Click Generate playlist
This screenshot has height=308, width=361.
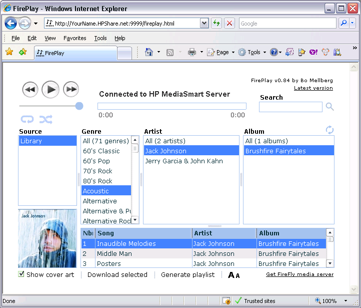tap(187, 274)
